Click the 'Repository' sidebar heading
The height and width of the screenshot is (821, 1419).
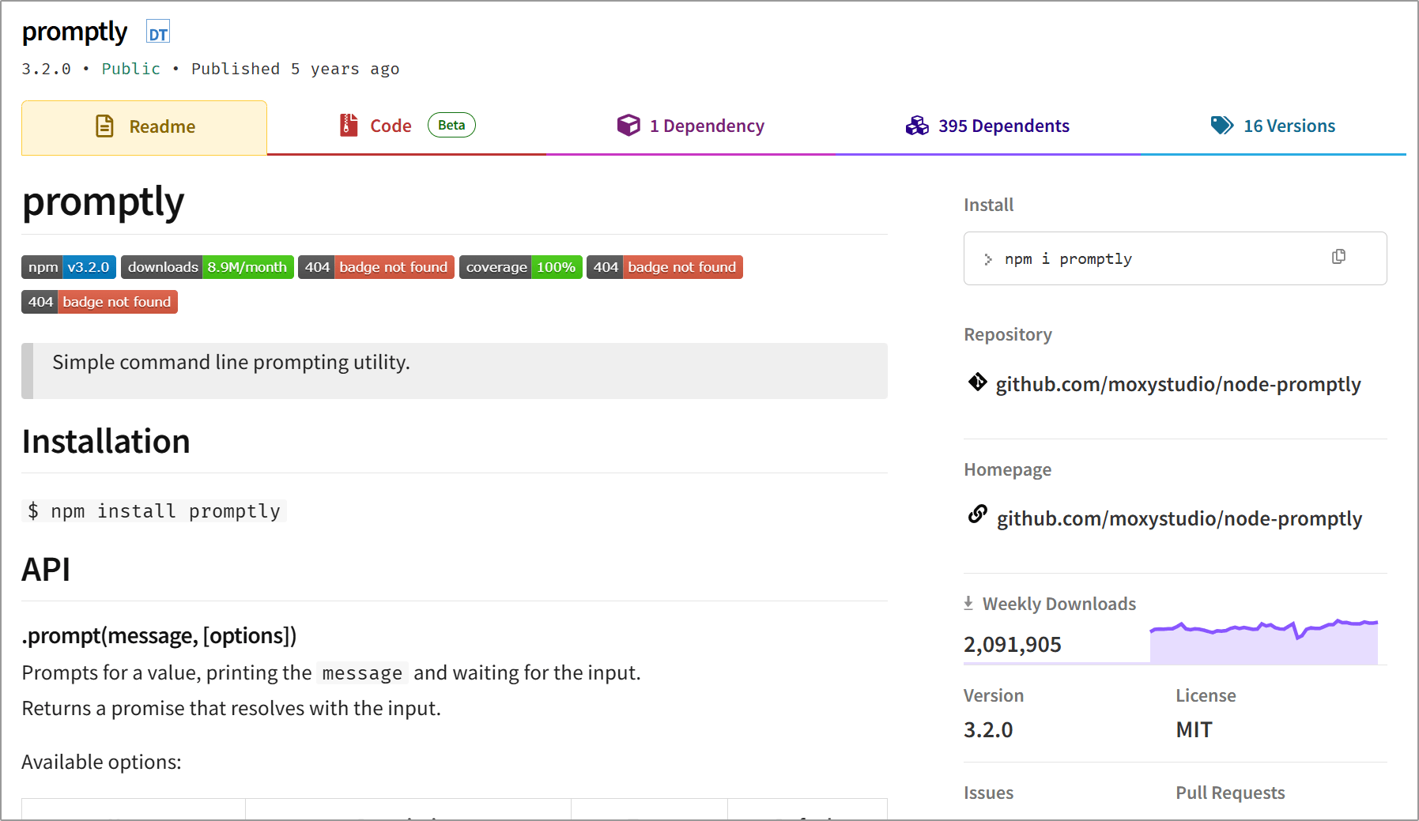[1008, 334]
